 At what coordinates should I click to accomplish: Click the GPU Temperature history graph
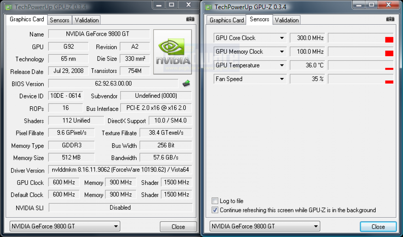(x=361, y=65)
